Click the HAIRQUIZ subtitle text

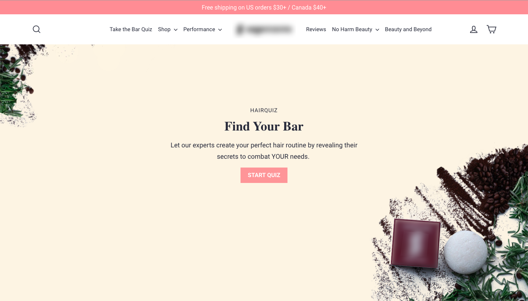(264, 110)
